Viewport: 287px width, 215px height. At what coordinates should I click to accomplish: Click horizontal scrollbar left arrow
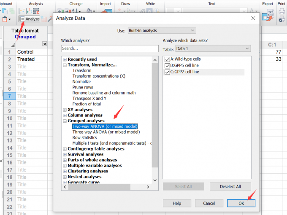click(65, 187)
